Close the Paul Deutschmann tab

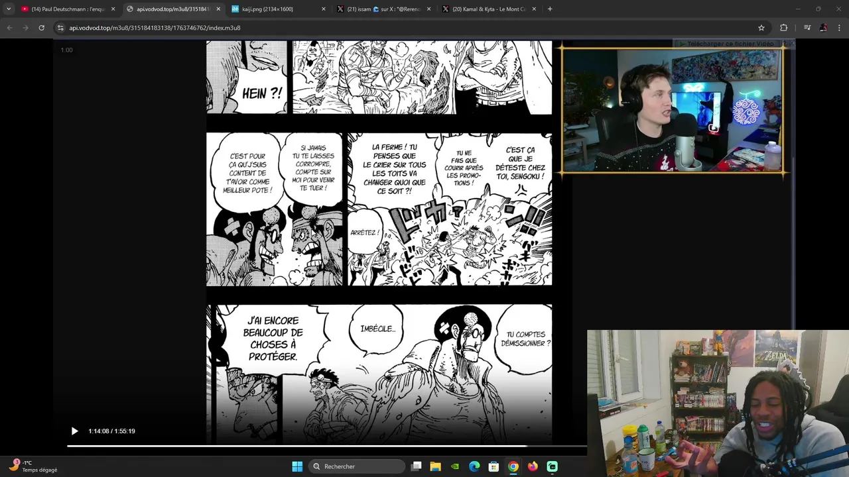113,9
